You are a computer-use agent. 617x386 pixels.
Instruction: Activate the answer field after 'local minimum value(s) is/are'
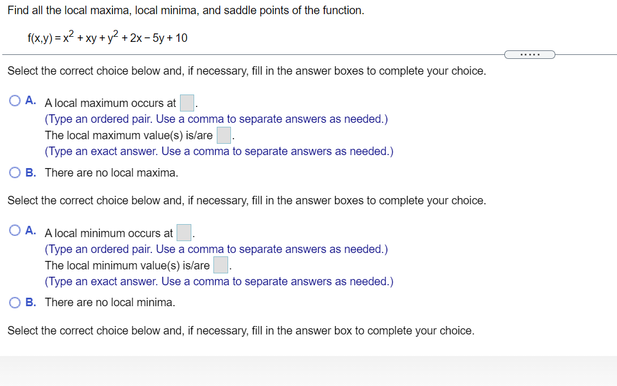pos(221,264)
